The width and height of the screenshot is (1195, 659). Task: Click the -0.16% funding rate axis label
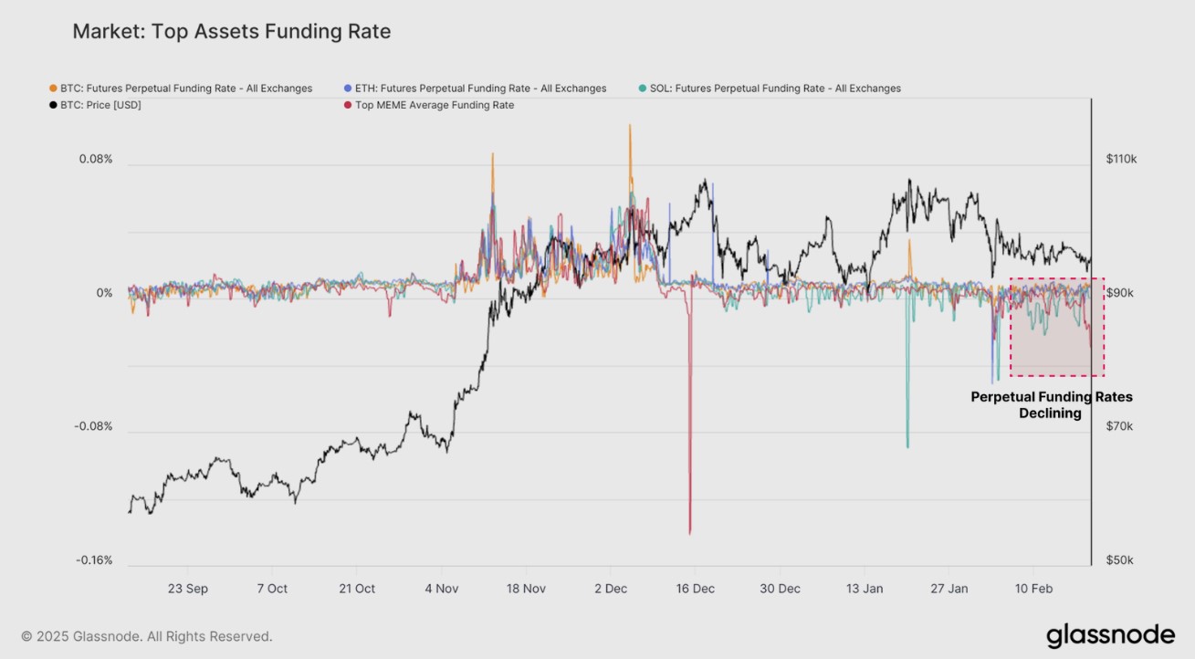coord(94,560)
